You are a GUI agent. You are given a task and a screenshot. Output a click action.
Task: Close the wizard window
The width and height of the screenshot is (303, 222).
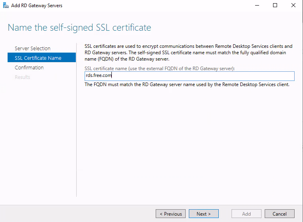[x=293, y=6]
